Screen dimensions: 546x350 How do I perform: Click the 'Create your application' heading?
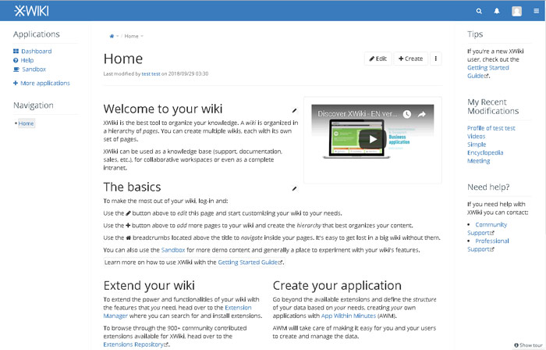[x=337, y=285]
